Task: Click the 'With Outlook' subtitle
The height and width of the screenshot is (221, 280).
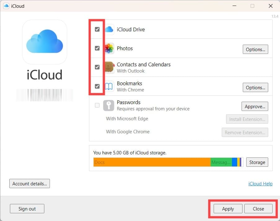Action: pyautogui.click(x=131, y=71)
